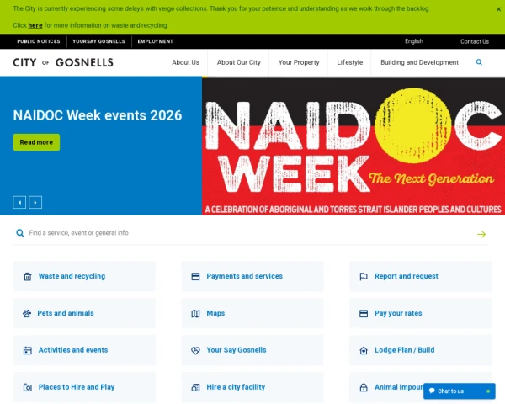This screenshot has height=404, width=505.
Task: Open Lodge Plan / Build tile
Action: pyautogui.click(x=421, y=350)
